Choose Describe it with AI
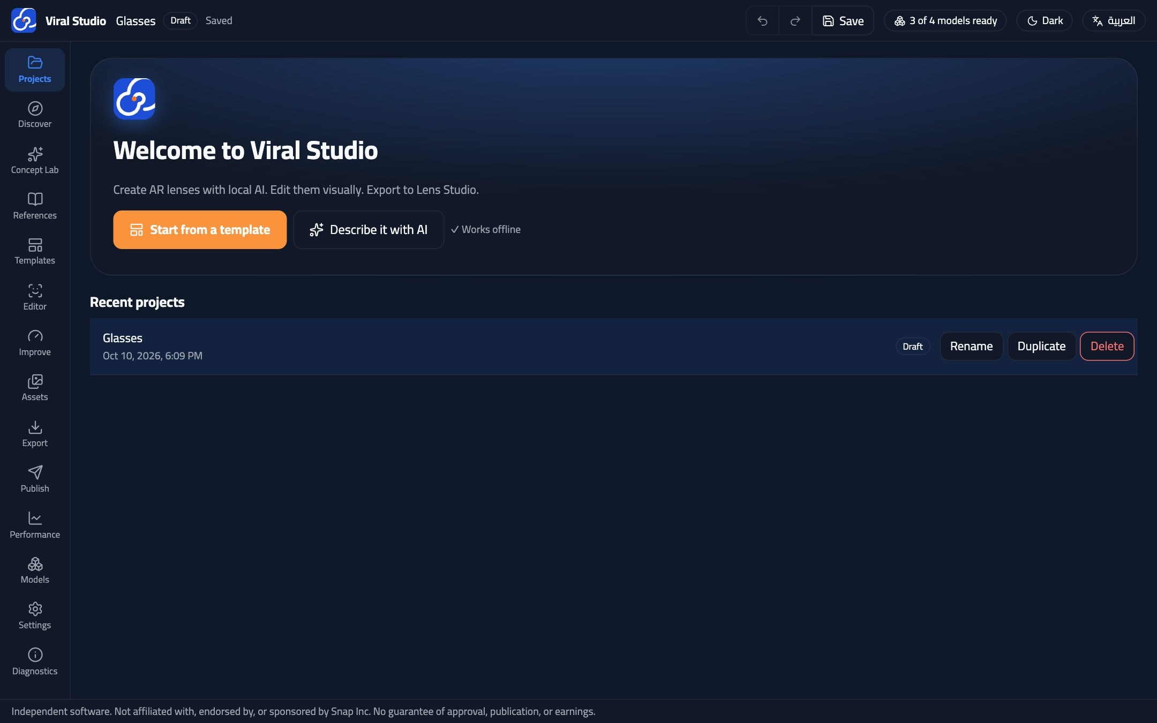 click(x=369, y=230)
